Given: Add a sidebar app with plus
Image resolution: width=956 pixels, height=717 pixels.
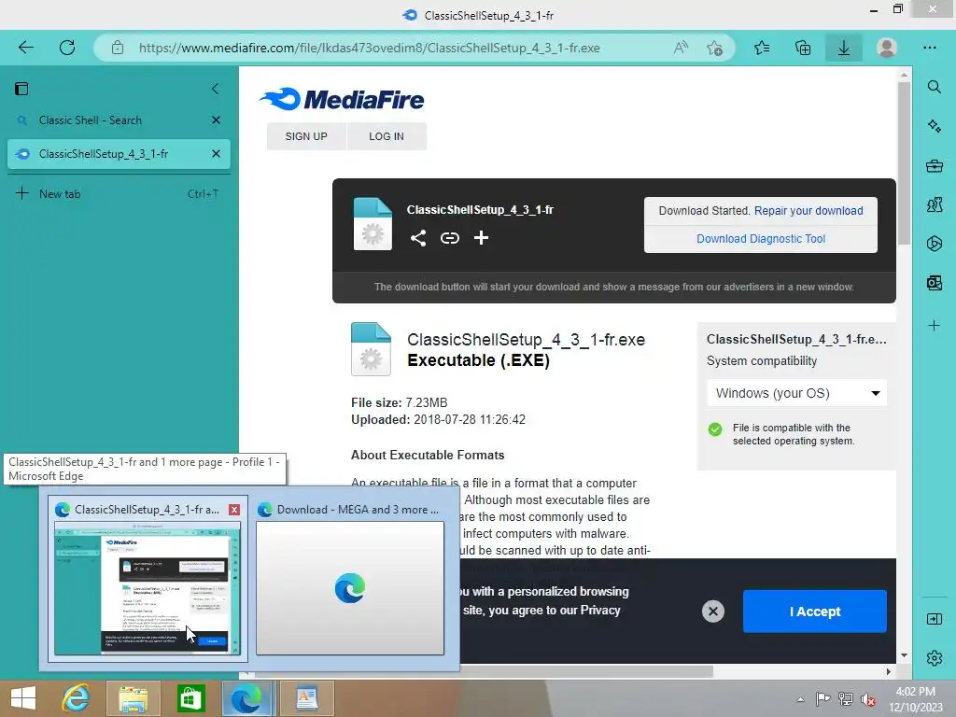Looking at the screenshot, I should [x=934, y=326].
